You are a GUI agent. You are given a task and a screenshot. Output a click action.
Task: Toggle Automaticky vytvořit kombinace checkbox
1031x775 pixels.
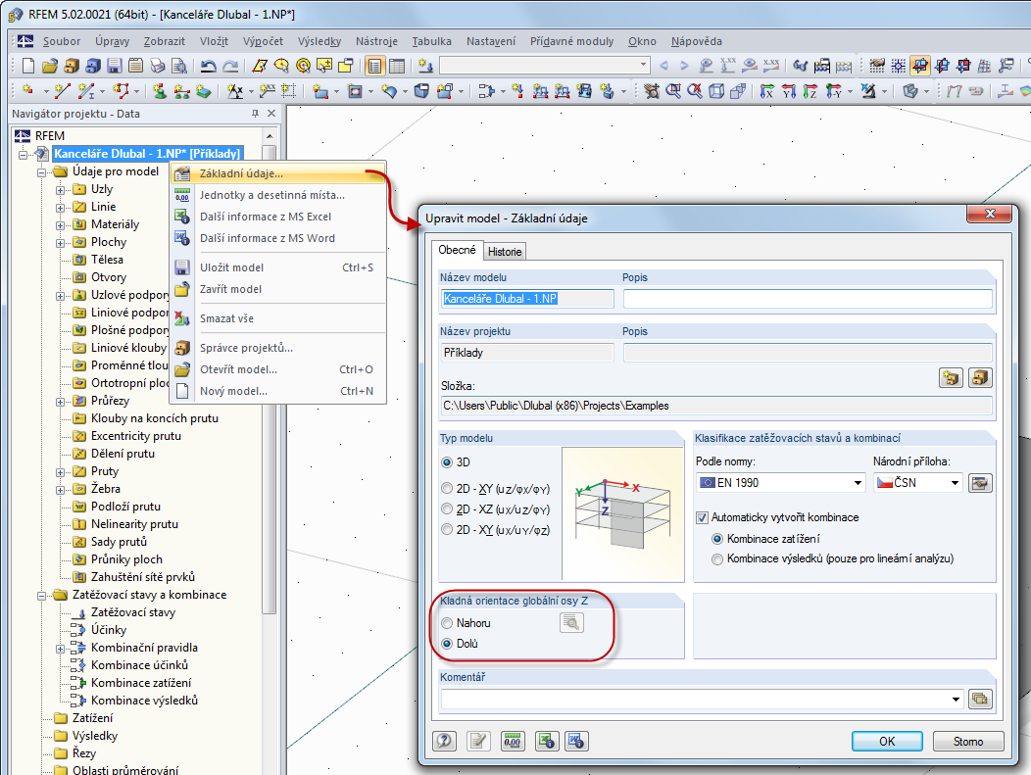[703, 517]
